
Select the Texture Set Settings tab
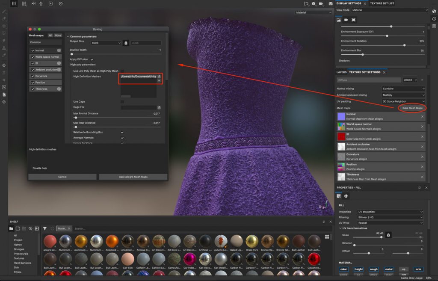tap(364, 72)
